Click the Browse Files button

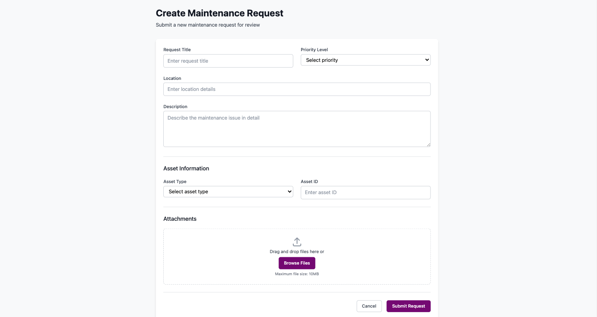pyautogui.click(x=297, y=263)
